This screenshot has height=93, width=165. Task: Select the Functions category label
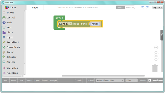pos(12,73)
